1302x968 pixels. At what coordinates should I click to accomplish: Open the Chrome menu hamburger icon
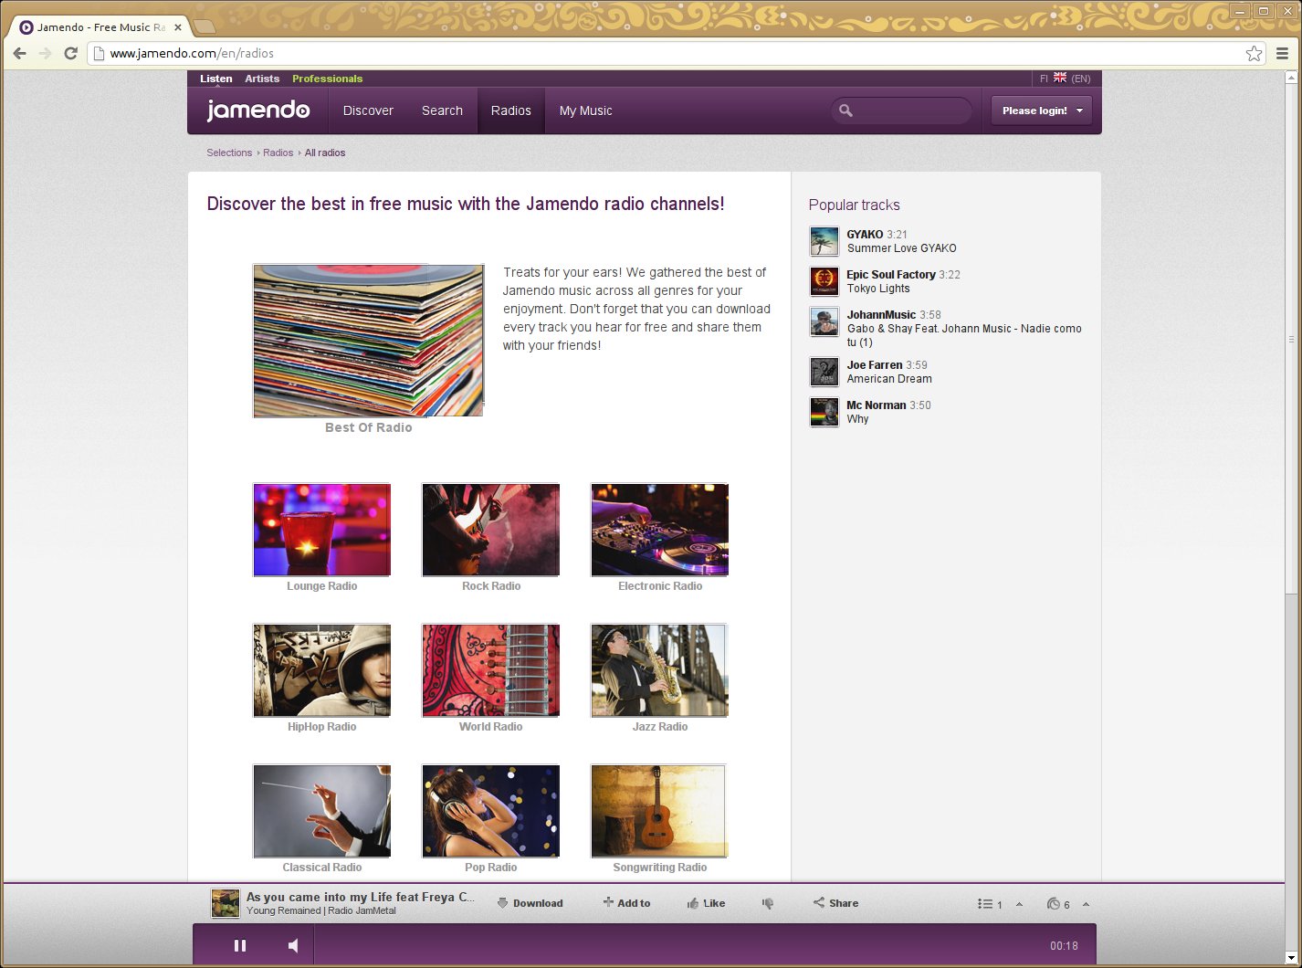[x=1283, y=53]
